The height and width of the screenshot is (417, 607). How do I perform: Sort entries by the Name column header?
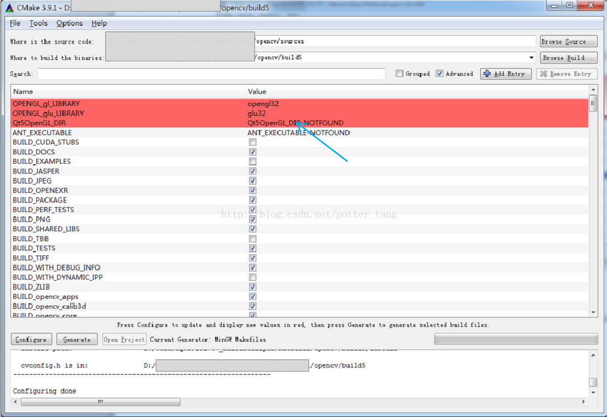[x=128, y=91]
